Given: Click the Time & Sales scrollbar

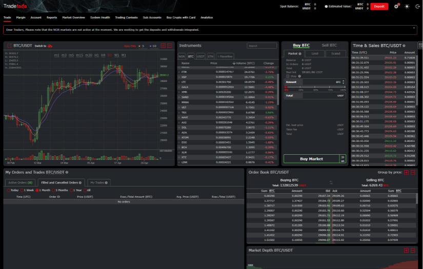Looking at the screenshot, I should [x=417, y=79].
